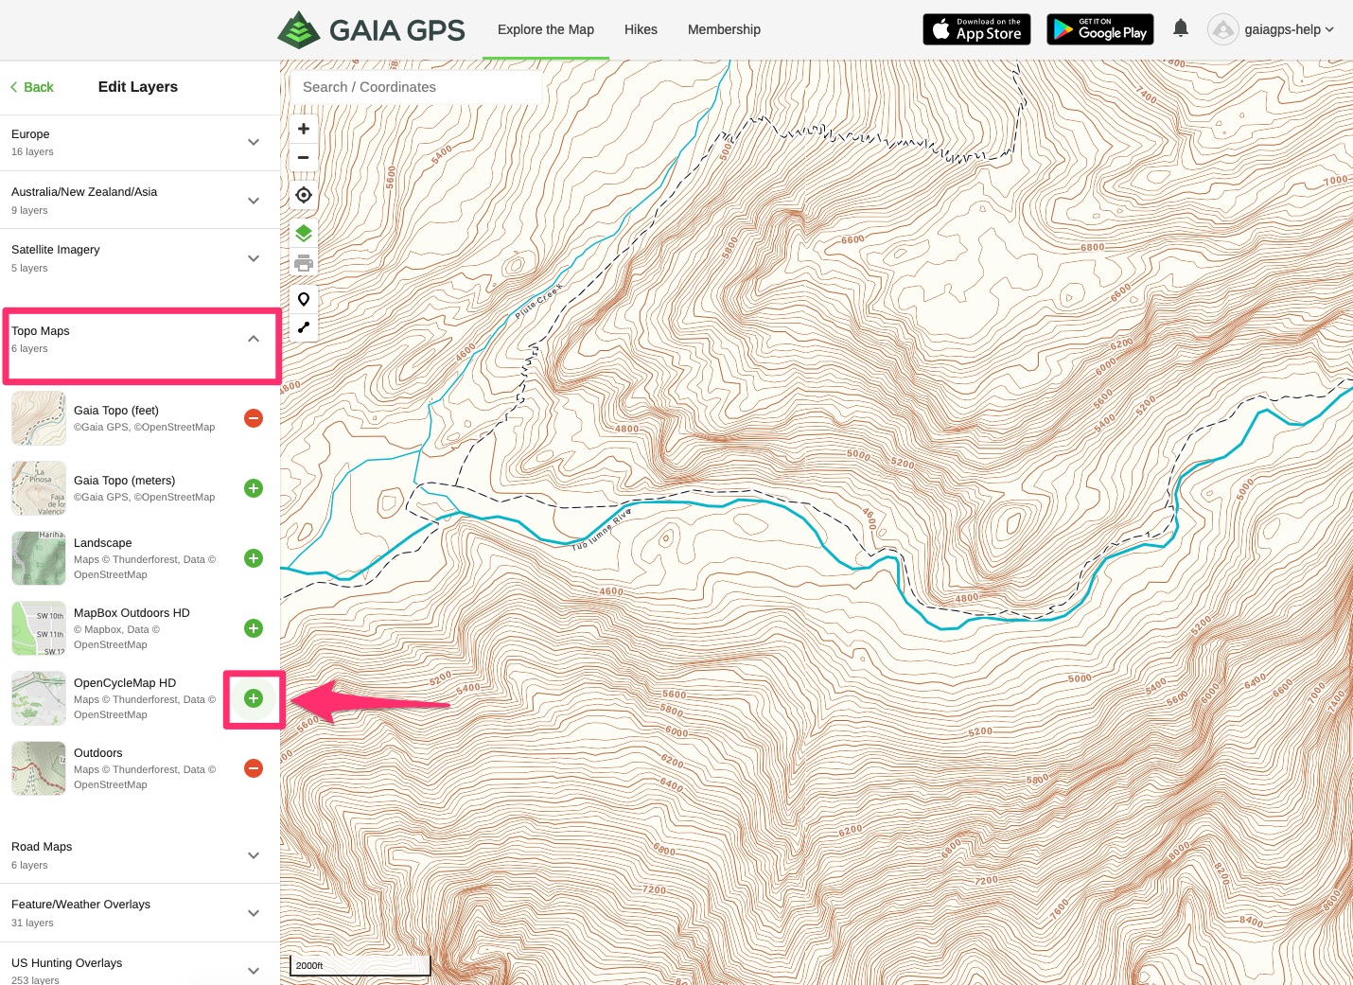Go back from Edit Layers
This screenshot has width=1353, height=985.
(32, 87)
